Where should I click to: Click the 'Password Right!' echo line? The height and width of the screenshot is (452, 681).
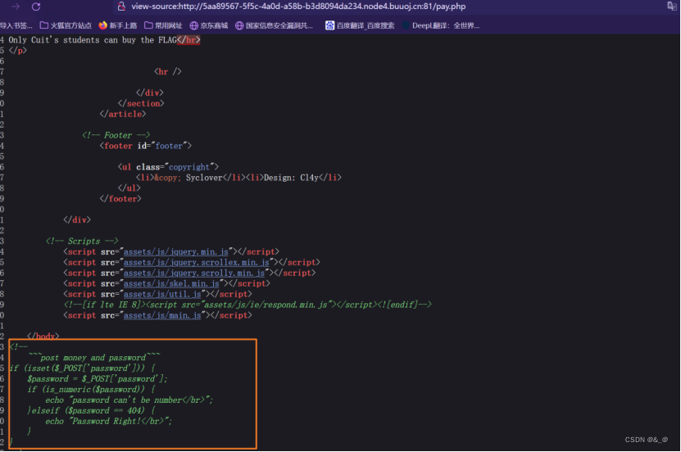(108, 421)
